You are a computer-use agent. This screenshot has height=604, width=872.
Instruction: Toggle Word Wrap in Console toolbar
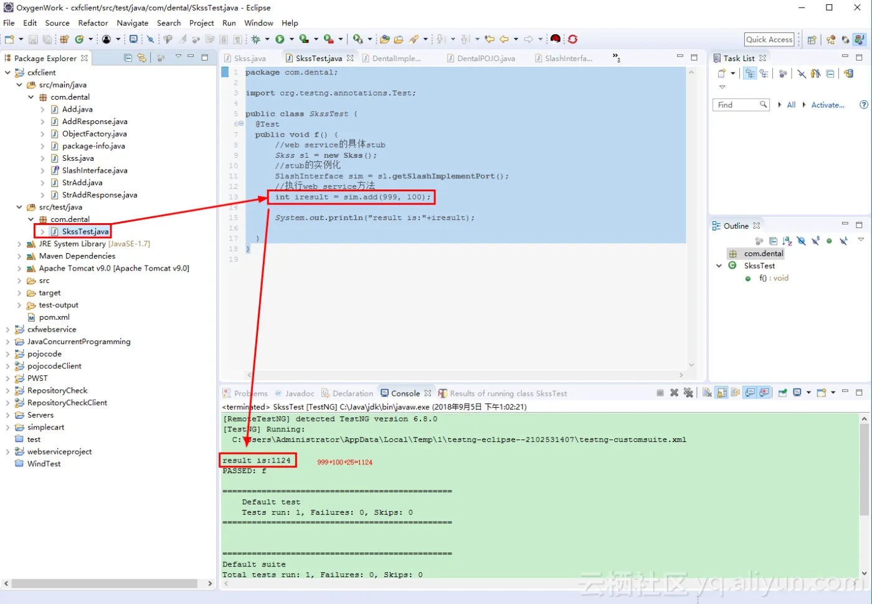point(735,393)
